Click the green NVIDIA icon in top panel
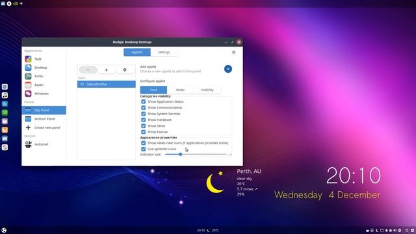The width and height of the screenshot is (416, 234). point(16,3)
